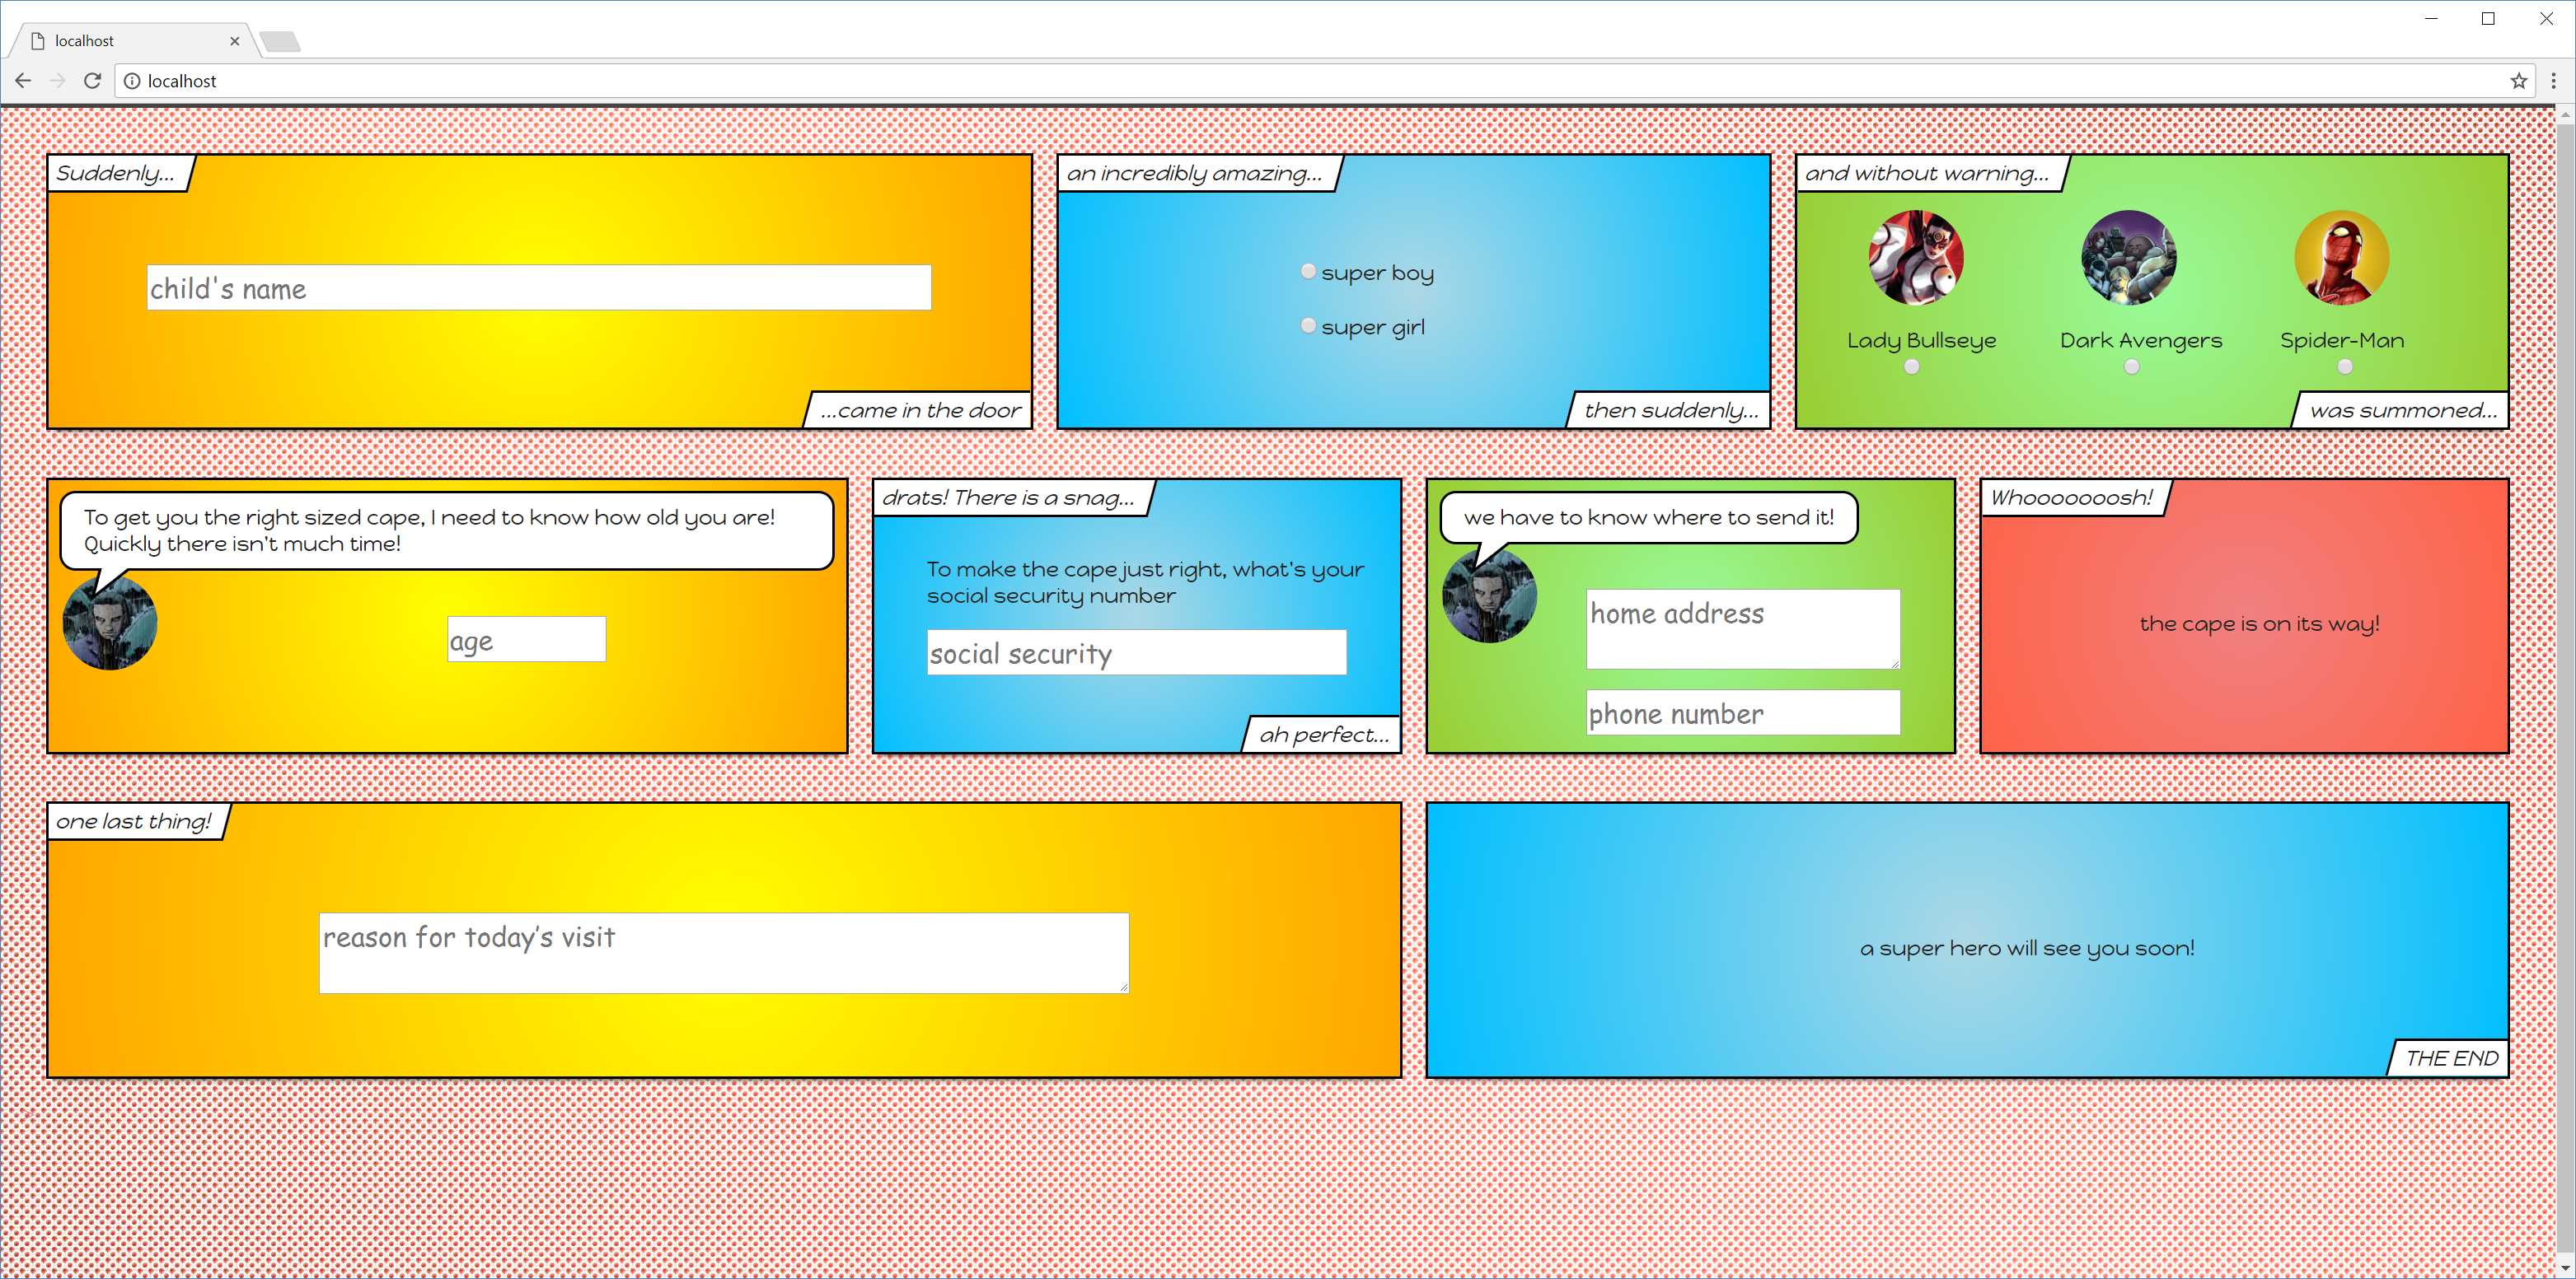Image resolution: width=2576 pixels, height=1279 pixels.
Task: Open Chrome three-dot menu
Action: 2553,81
